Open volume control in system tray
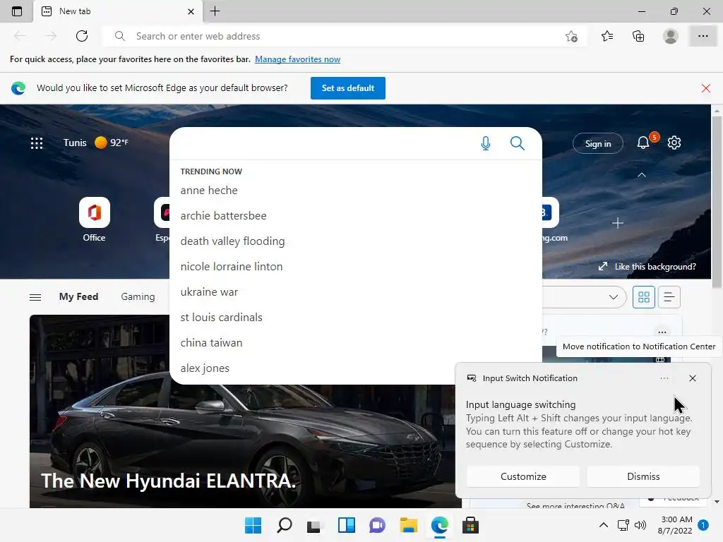This screenshot has width=723, height=542. (x=640, y=525)
